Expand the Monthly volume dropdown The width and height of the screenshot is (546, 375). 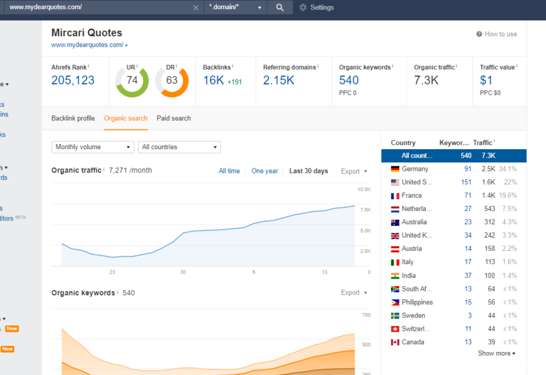(93, 147)
